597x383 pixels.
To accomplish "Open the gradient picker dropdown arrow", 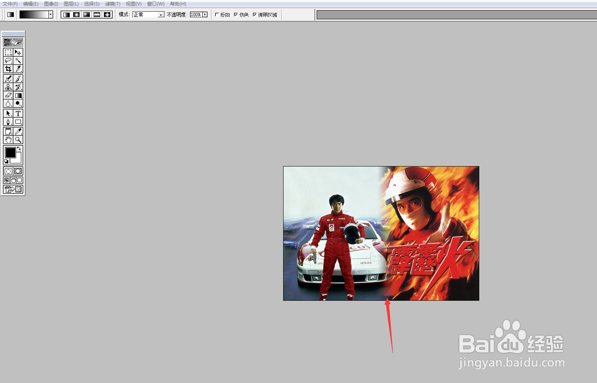I will point(51,15).
